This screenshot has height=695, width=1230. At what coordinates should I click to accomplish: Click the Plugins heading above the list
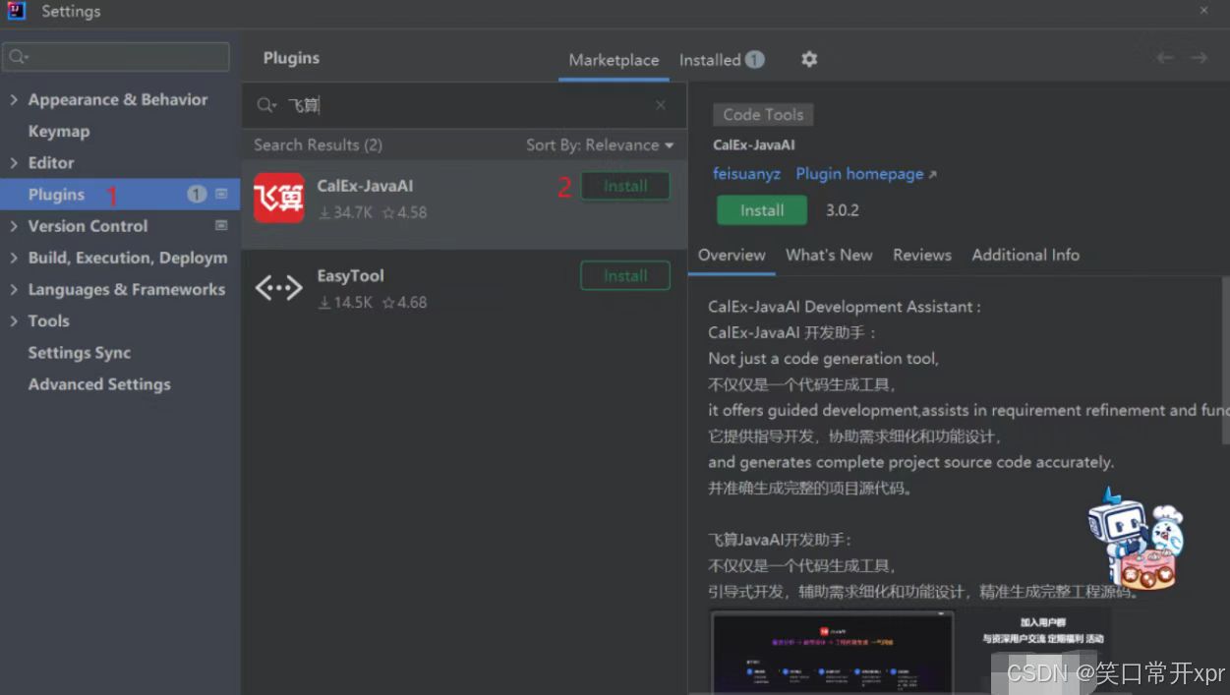point(291,58)
